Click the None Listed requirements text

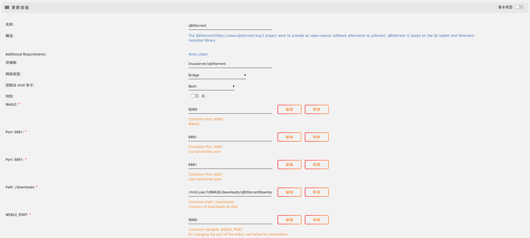(x=198, y=54)
